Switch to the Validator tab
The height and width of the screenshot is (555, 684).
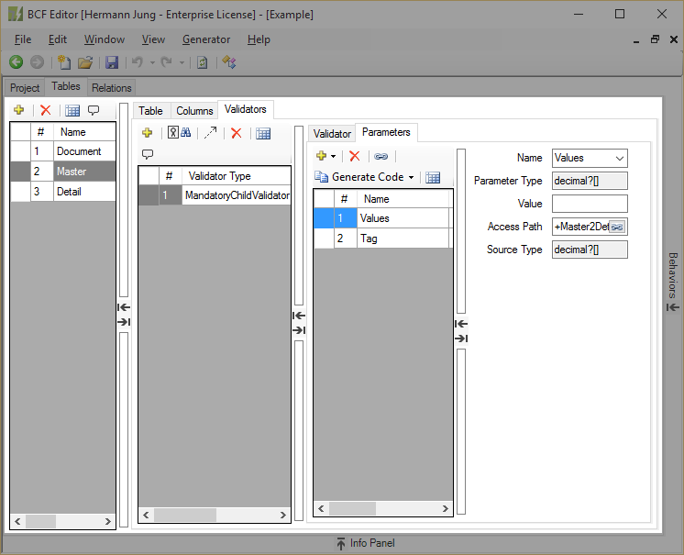pyautogui.click(x=332, y=134)
